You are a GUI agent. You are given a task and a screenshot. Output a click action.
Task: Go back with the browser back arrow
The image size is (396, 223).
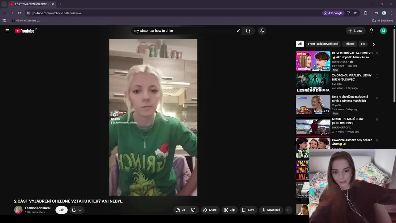(x=4, y=13)
